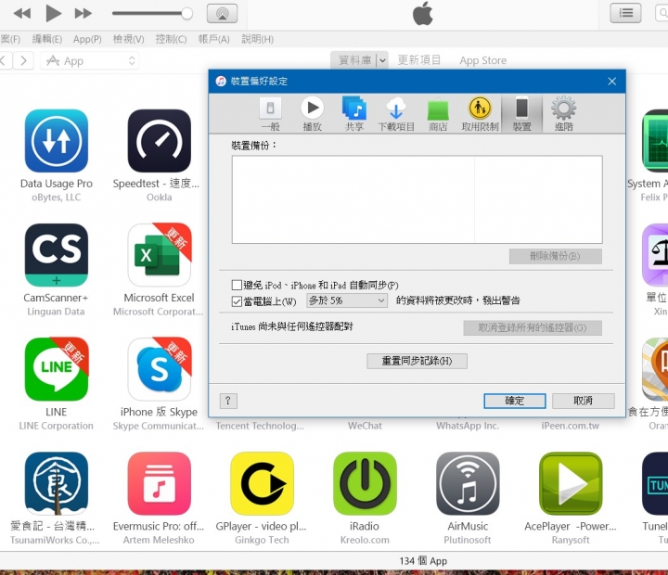Select the iPhone 版 Skype app icon

tap(159, 369)
